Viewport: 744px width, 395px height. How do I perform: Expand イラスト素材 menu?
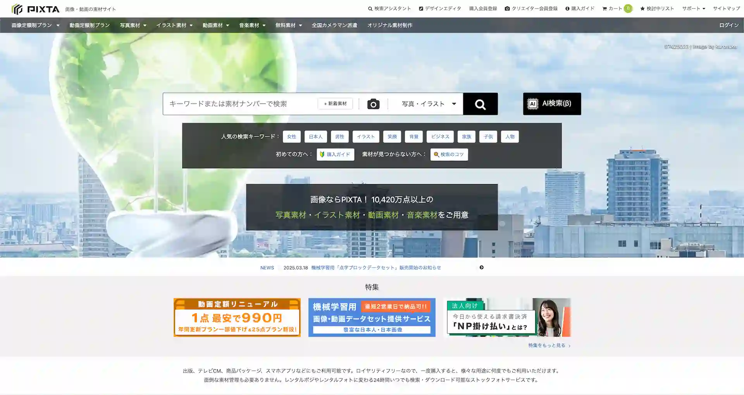(x=174, y=25)
